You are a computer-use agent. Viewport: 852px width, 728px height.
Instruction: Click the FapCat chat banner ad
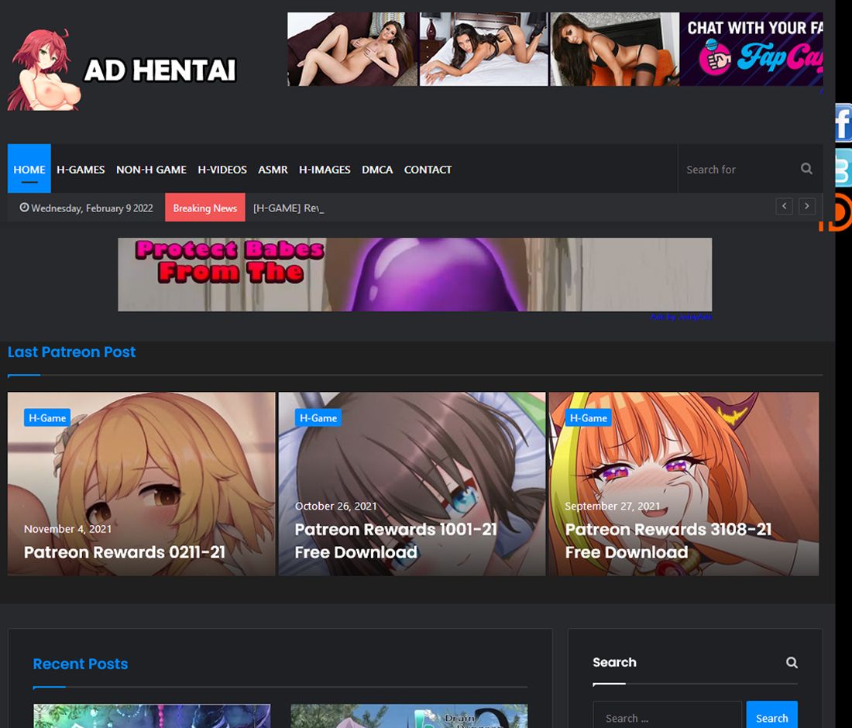(x=751, y=49)
